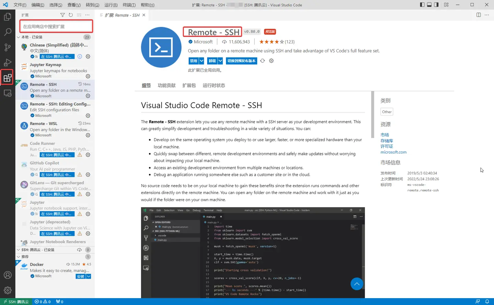Click the split editor icon top right
The height and width of the screenshot is (305, 494).
click(479, 15)
